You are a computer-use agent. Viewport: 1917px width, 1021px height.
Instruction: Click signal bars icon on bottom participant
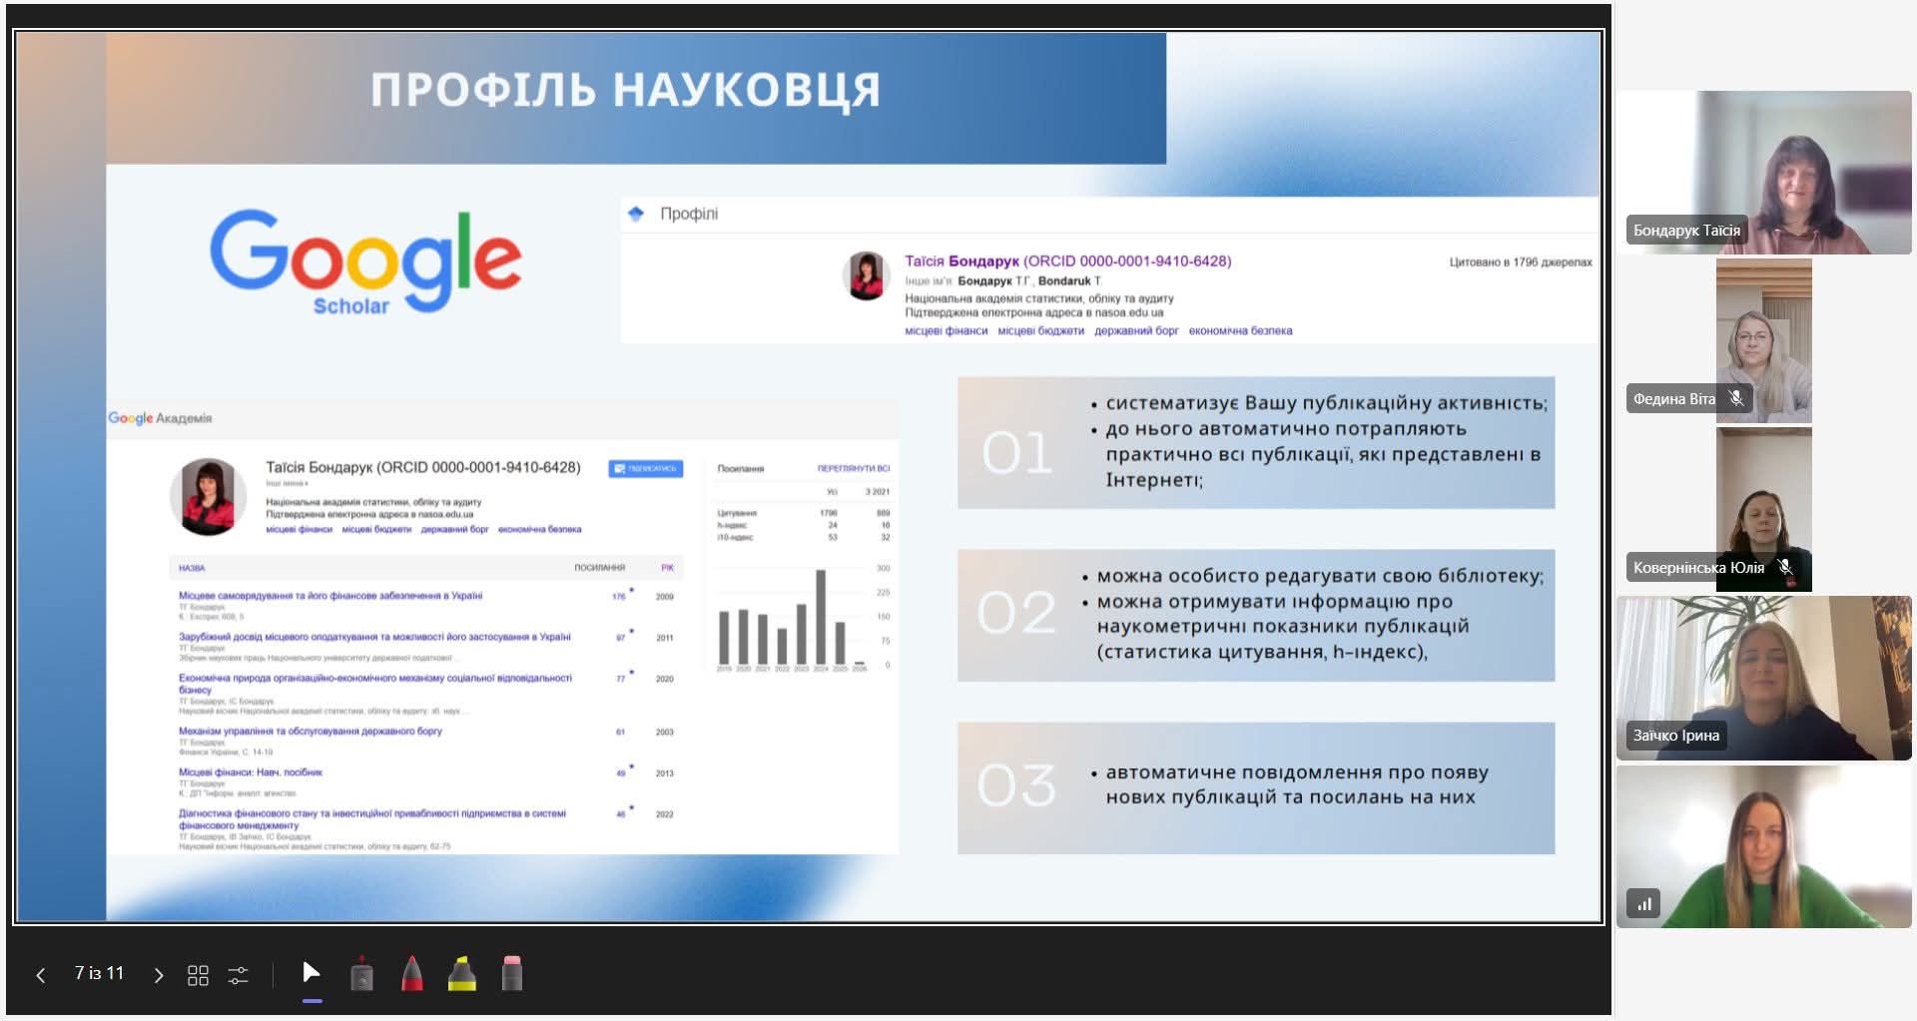click(x=1643, y=904)
